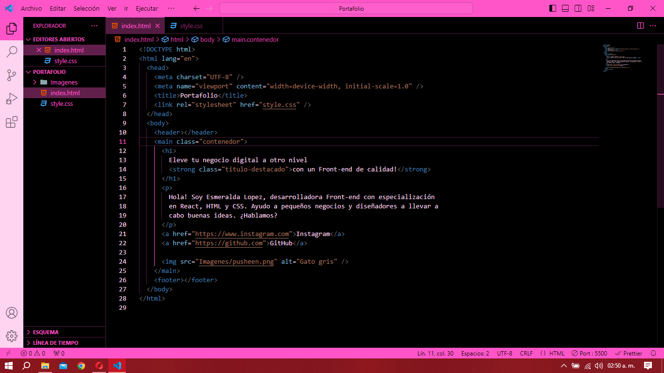Open Customize Layout icon

point(591,8)
